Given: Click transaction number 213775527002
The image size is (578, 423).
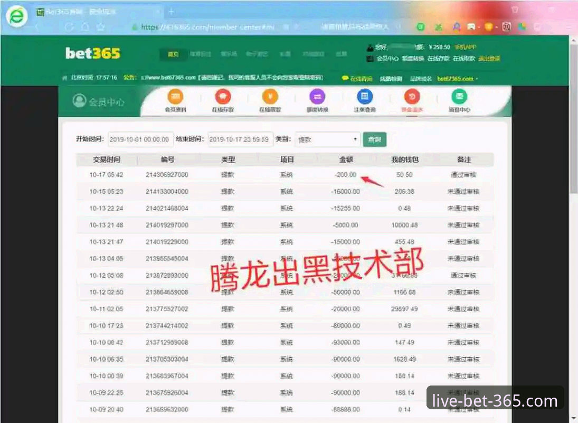Looking at the screenshot, I should click(167, 309).
